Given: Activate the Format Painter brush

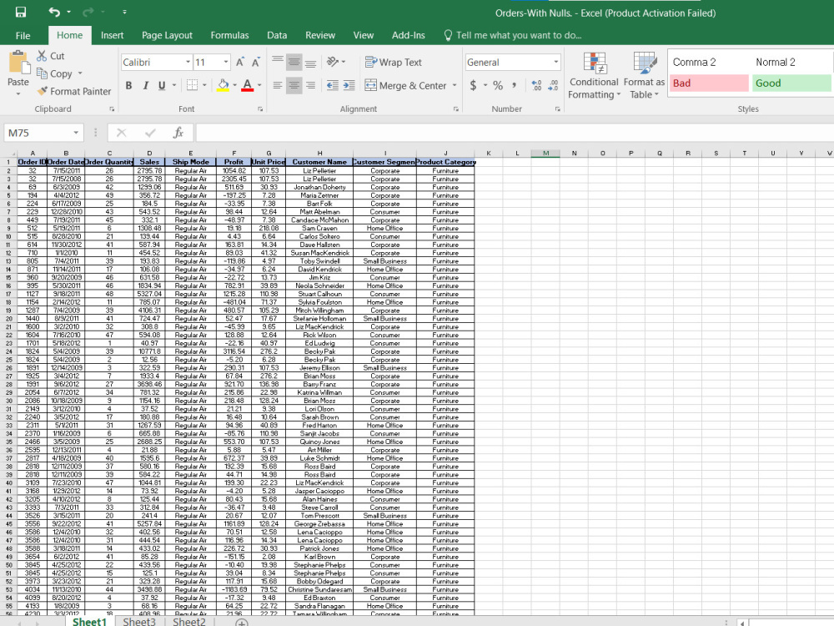Looking at the screenshot, I should [42, 91].
